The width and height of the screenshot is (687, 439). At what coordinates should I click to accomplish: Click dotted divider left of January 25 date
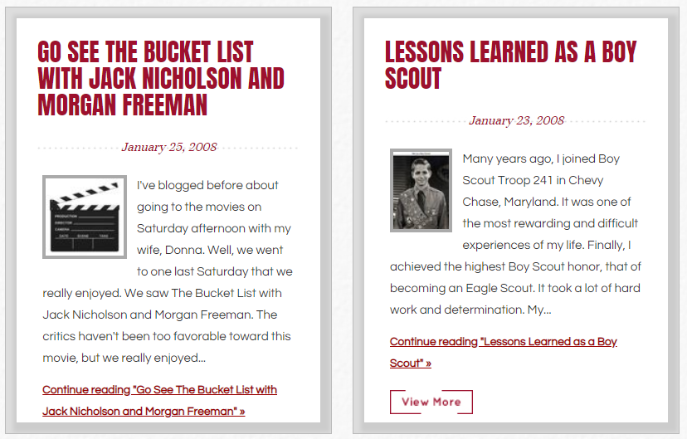pyautogui.click(x=77, y=148)
